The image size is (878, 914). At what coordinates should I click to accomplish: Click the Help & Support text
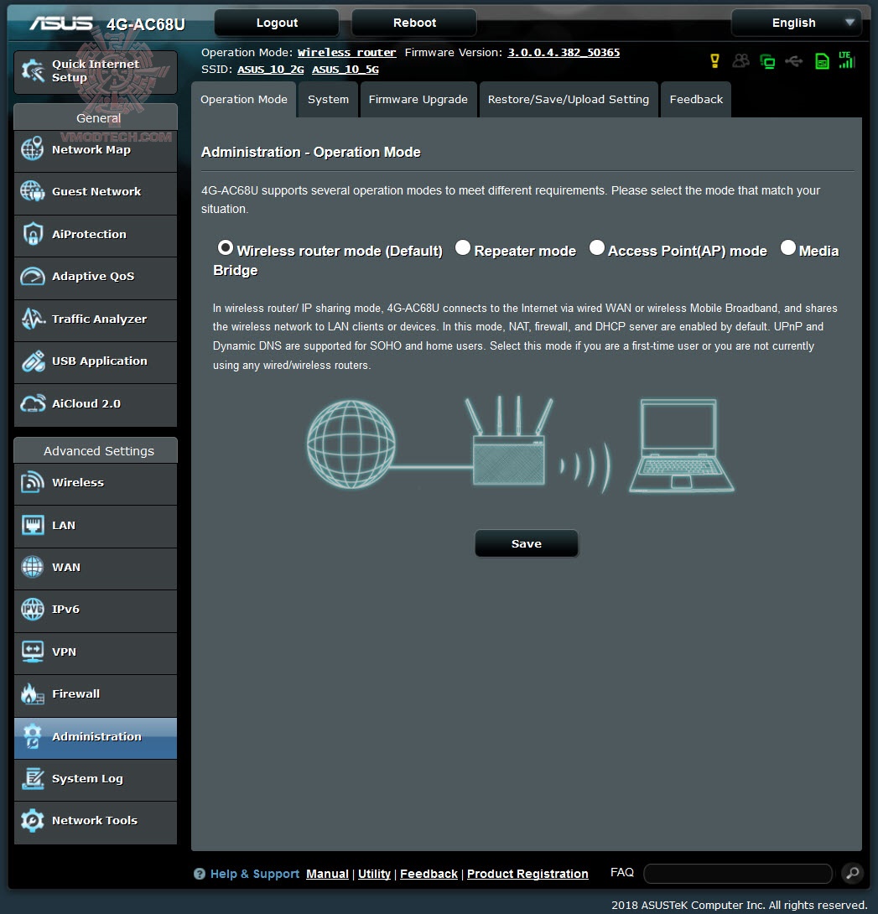pos(255,874)
